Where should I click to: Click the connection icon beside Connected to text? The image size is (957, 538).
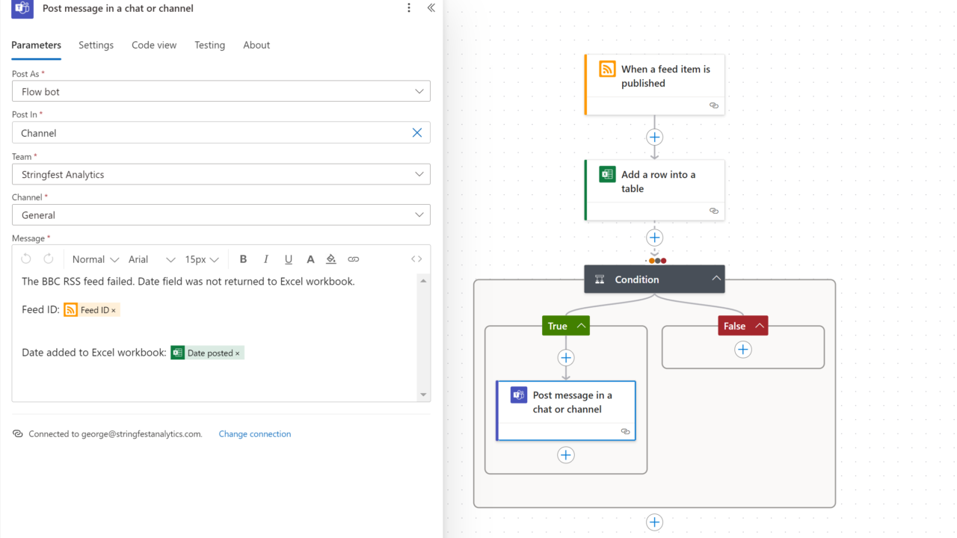coord(18,434)
